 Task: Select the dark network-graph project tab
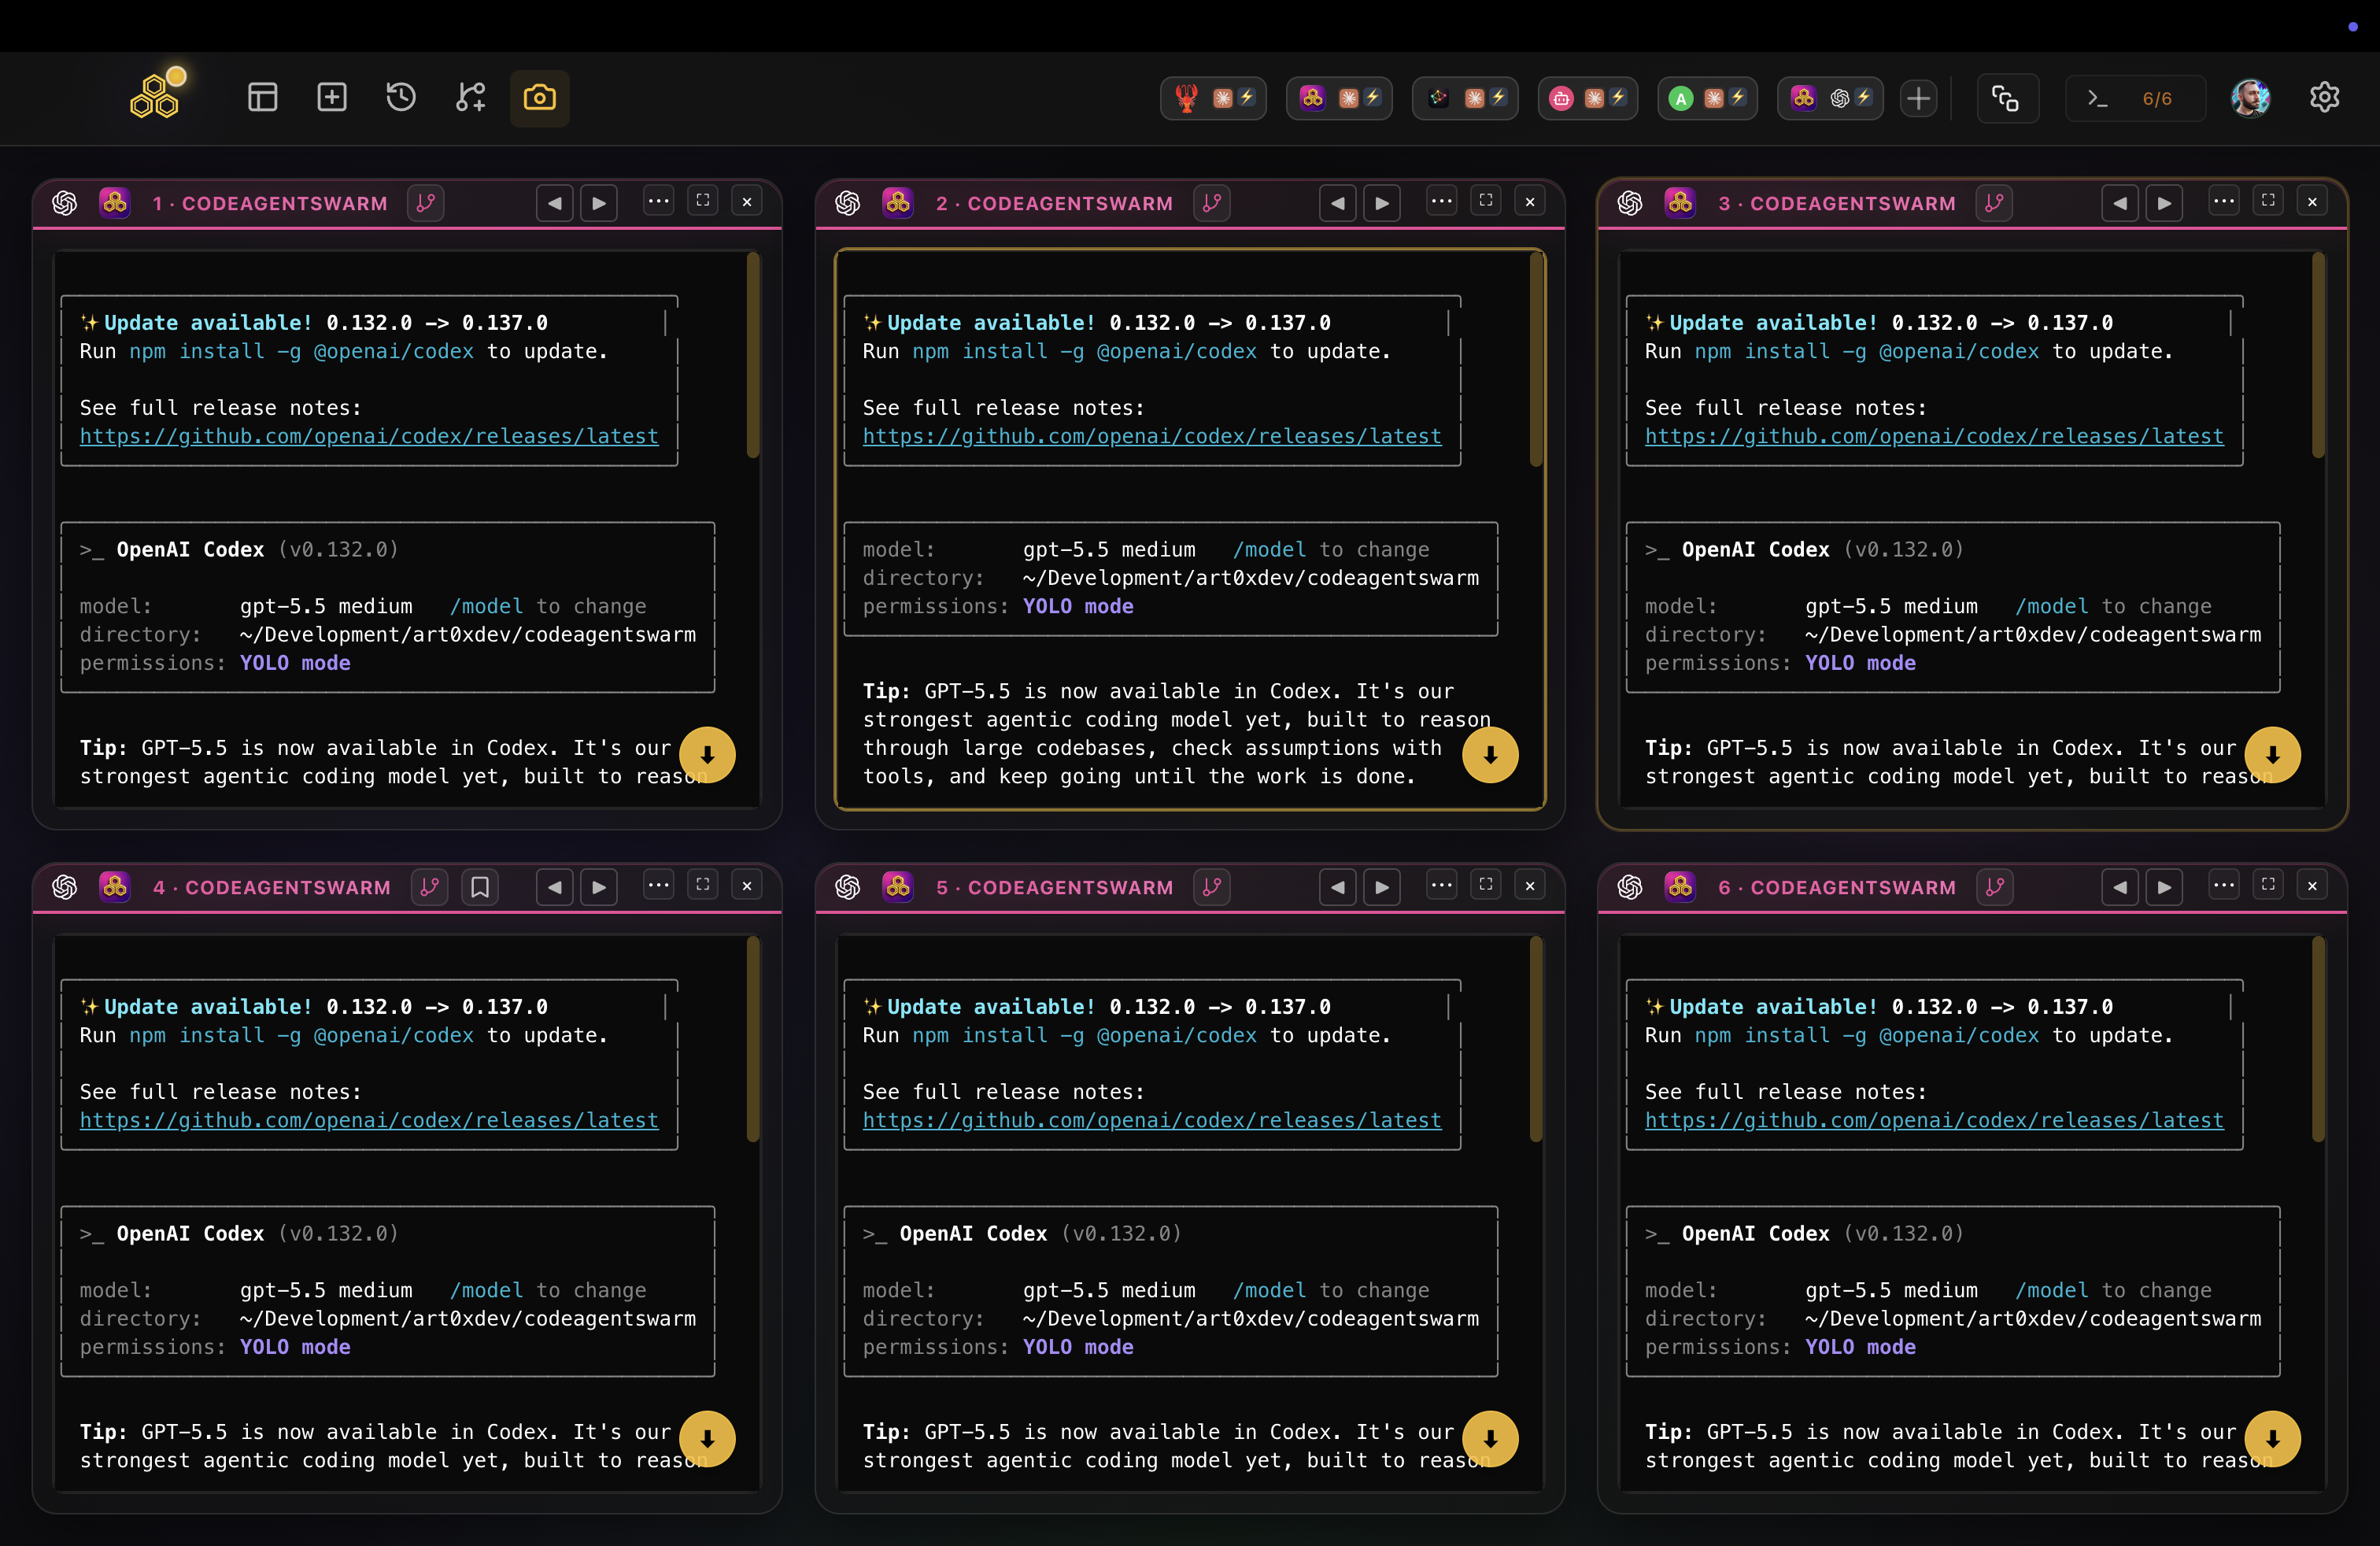1465,98
